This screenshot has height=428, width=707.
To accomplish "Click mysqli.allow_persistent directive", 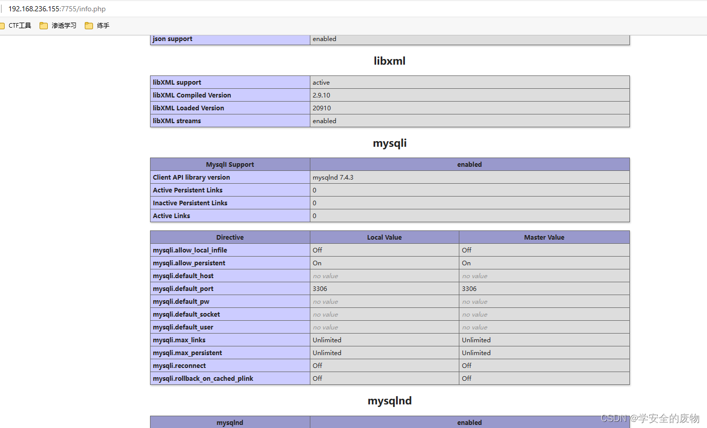I will click(x=189, y=263).
